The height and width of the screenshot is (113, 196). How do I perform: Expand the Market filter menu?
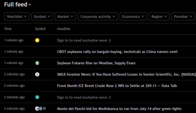(x=65, y=17)
